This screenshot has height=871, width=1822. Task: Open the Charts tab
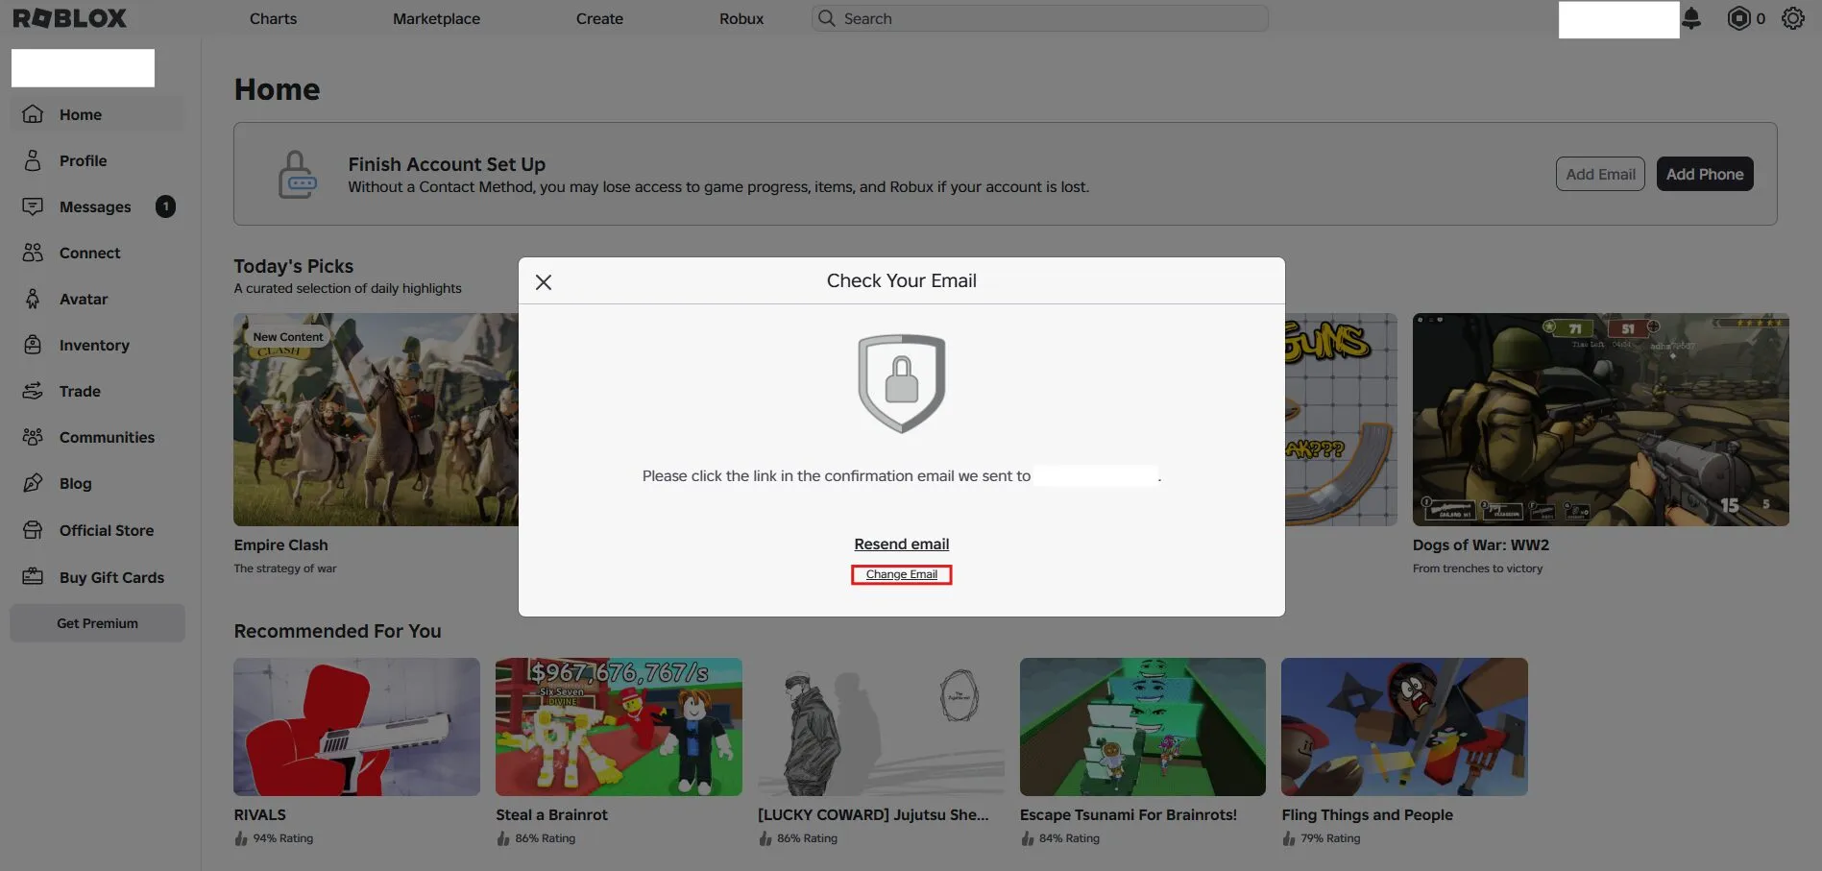click(273, 18)
